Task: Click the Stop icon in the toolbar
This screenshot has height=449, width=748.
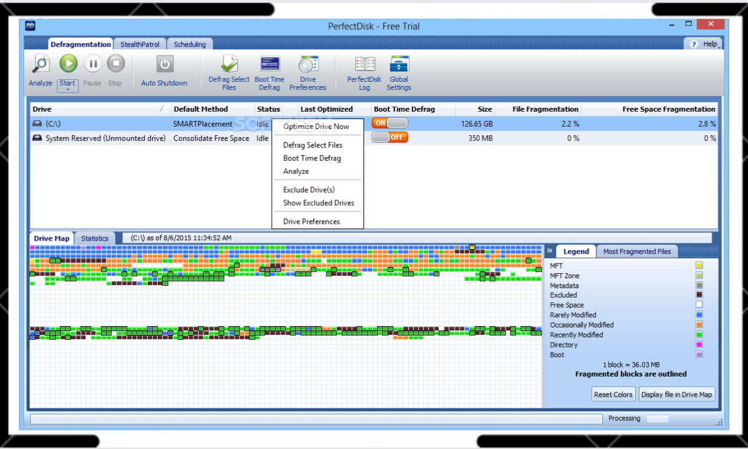Action: (115, 63)
